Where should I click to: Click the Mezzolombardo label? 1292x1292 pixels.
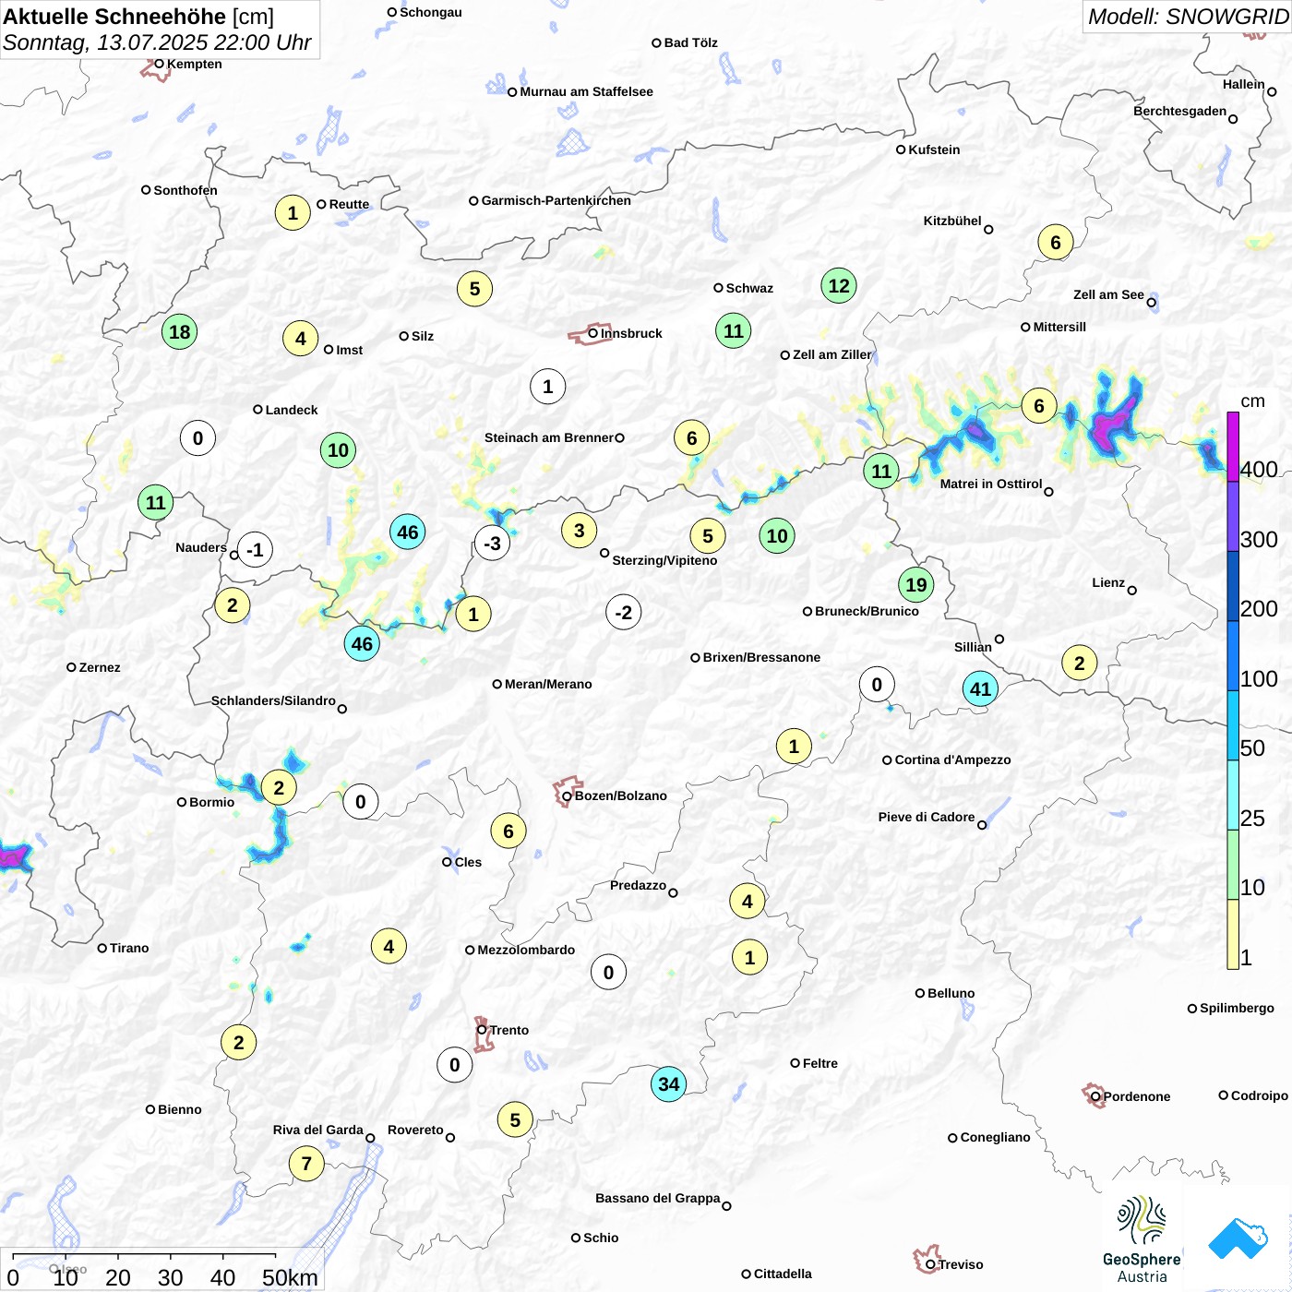526,950
